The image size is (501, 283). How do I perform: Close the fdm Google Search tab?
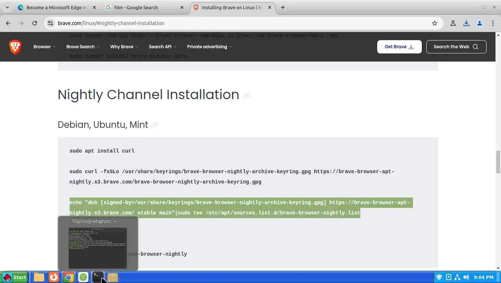pos(182,7)
